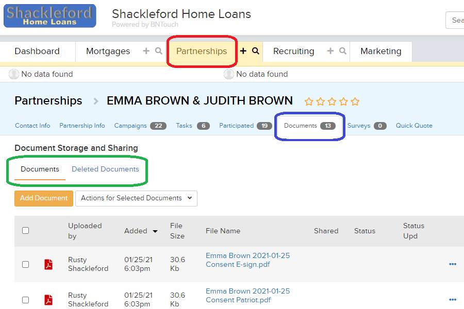
Task: Open the Dashboard tab
Action: pyautogui.click(x=37, y=51)
